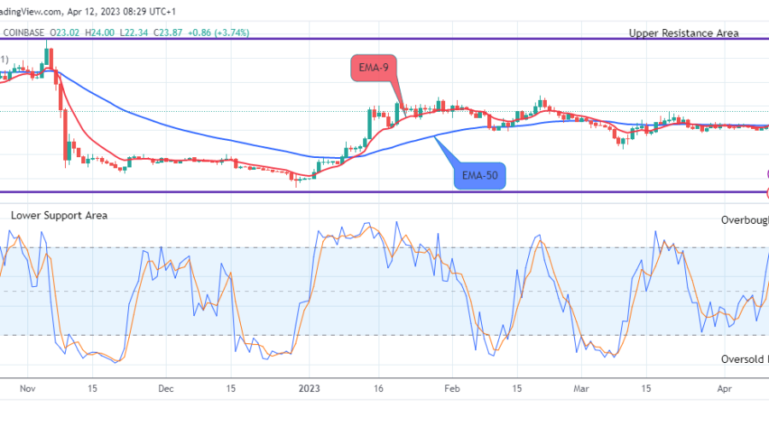The height and width of the screenshot is (427, 769).
Task: Select the Lower Support Area text label
Action: coord(59,216)
